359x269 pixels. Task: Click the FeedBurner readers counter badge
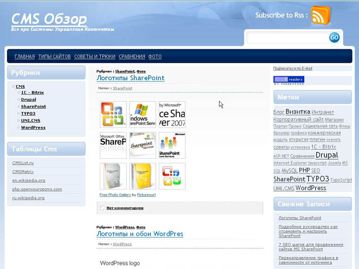tap(289, 81)
